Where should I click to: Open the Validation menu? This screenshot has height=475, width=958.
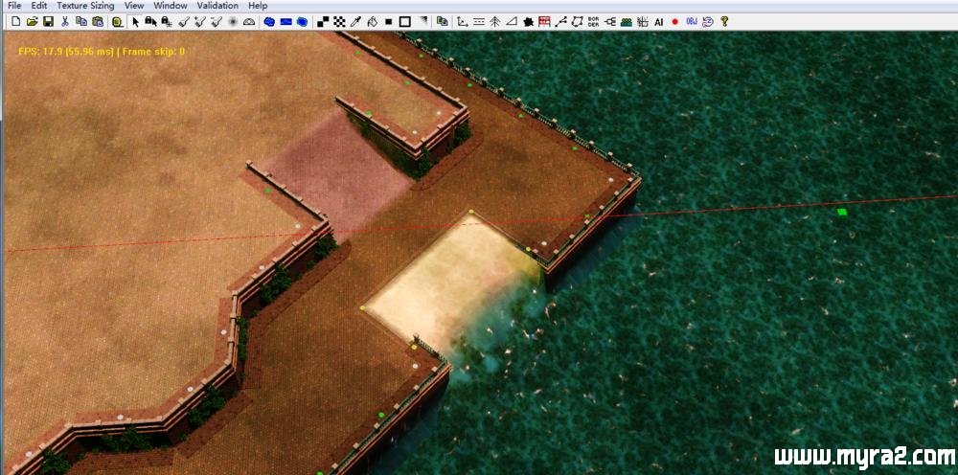click(x=217, y=6)
